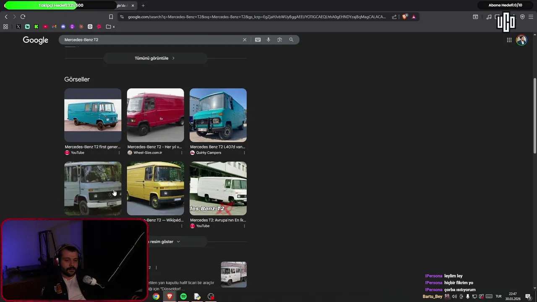
Task: Open the Google account profile picture
Action: (521, 40)
